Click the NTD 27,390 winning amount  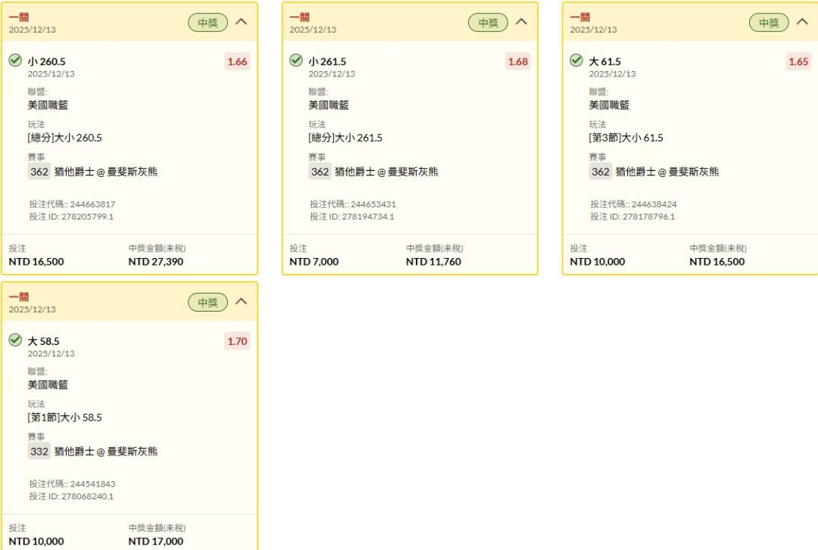(156, 262)
